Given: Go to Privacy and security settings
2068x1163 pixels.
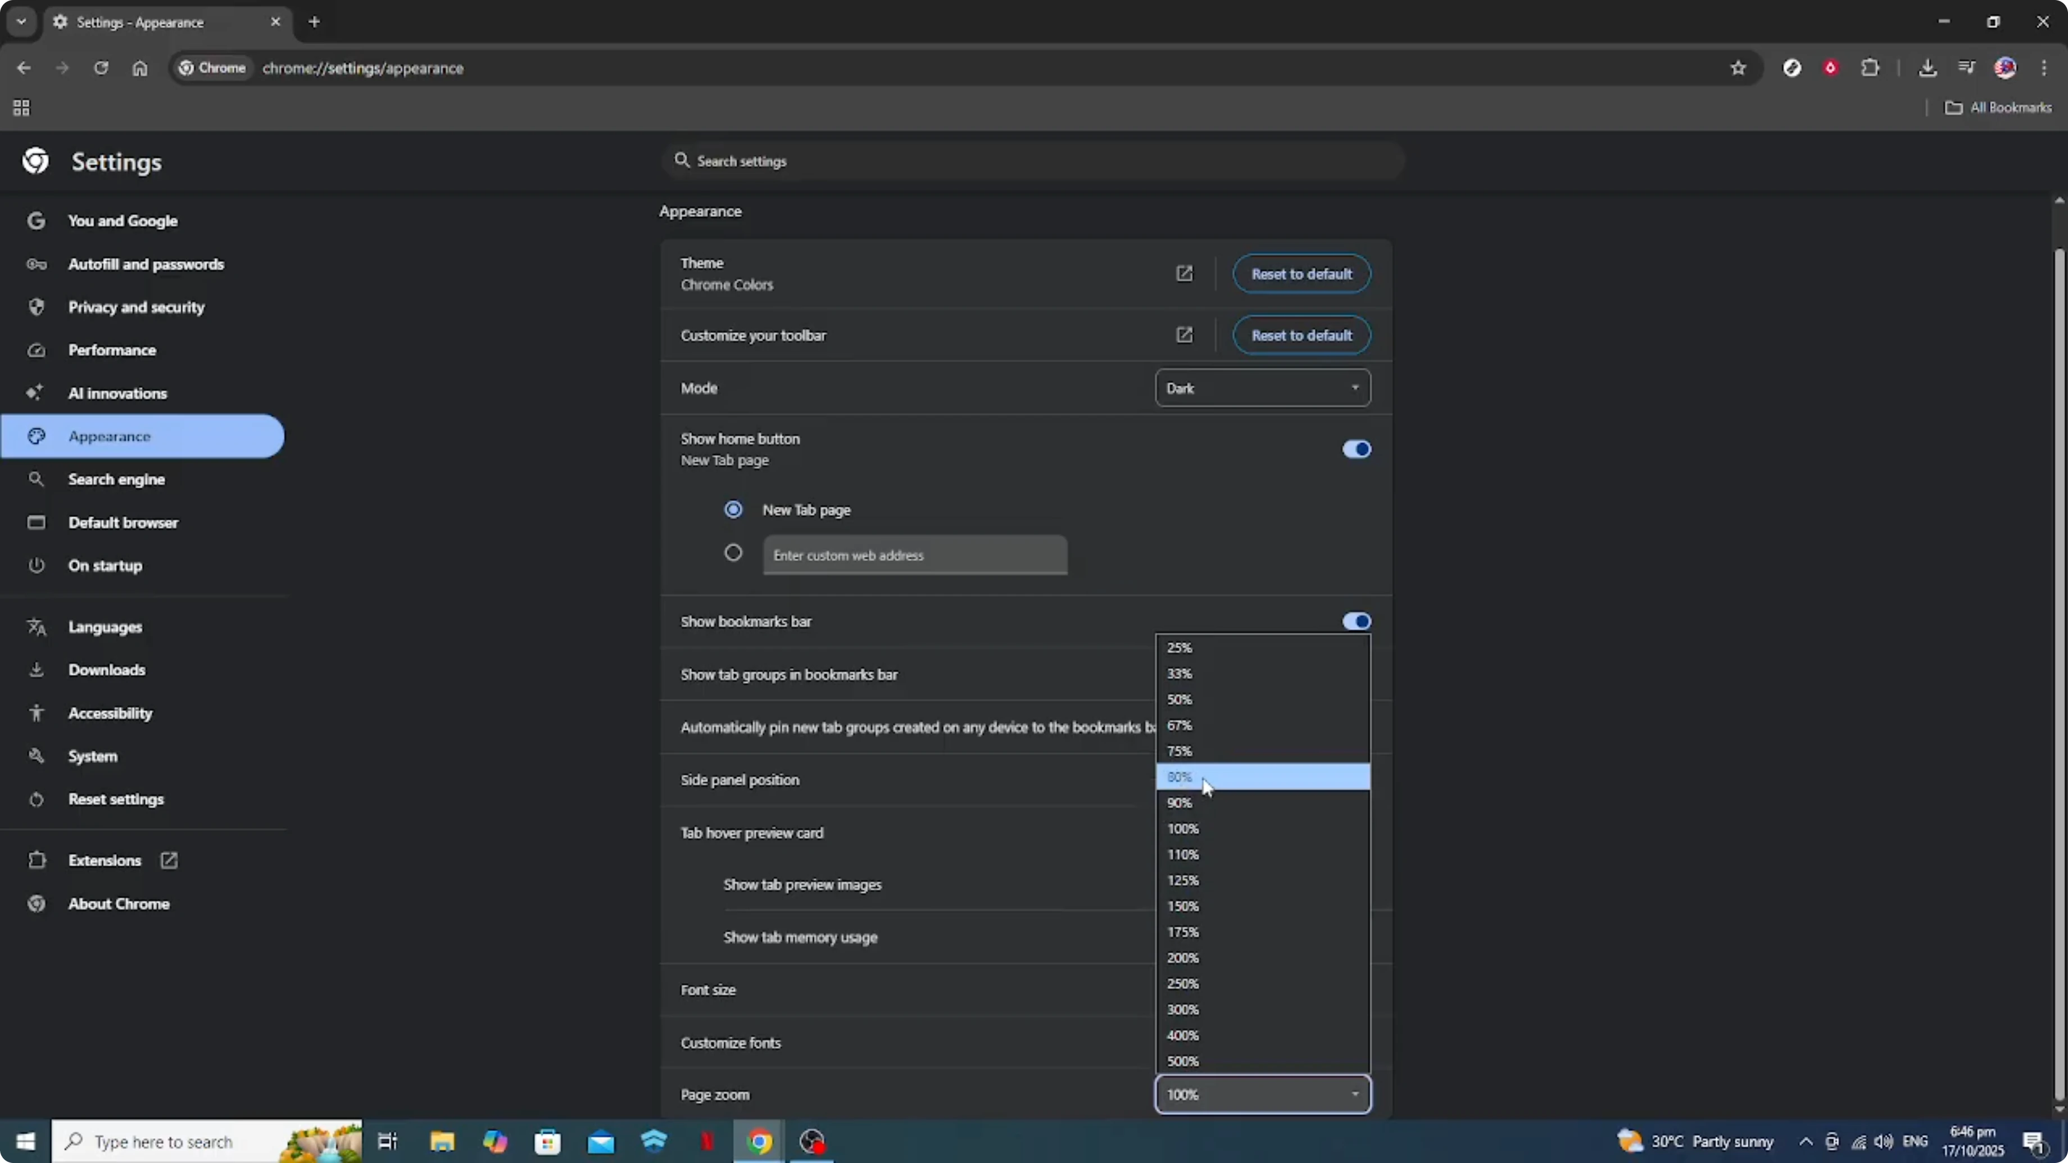Looking at the screenshot, I should click(137, 307).
